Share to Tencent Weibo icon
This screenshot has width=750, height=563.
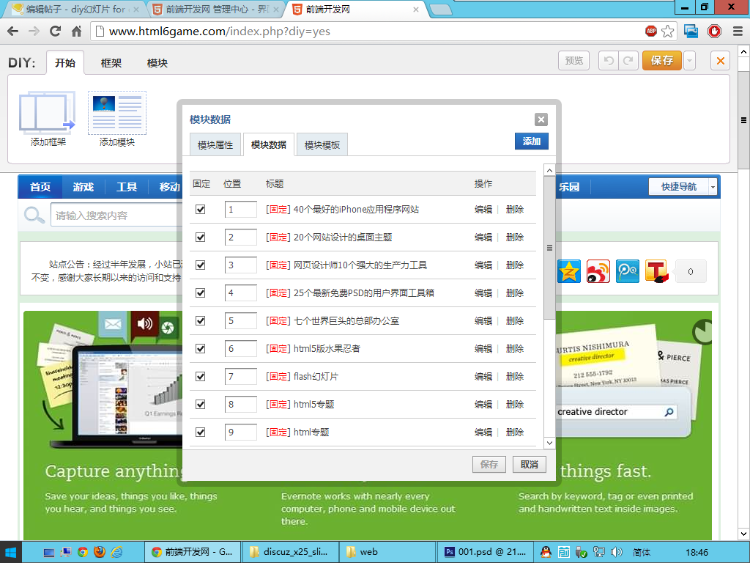click(627, 271)
